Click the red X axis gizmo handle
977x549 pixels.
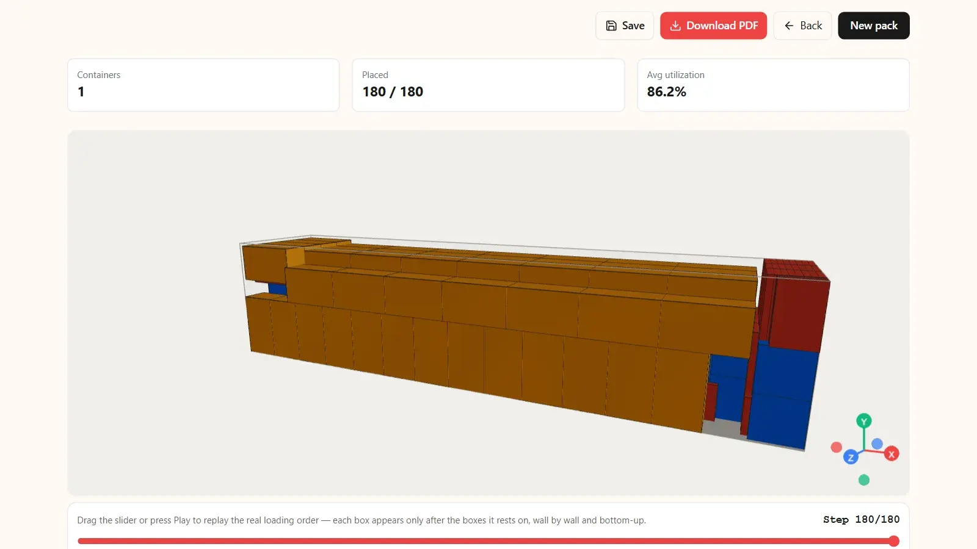point(892,454)
